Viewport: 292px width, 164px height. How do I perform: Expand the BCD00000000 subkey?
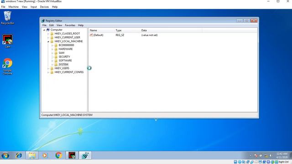(52, 45)
